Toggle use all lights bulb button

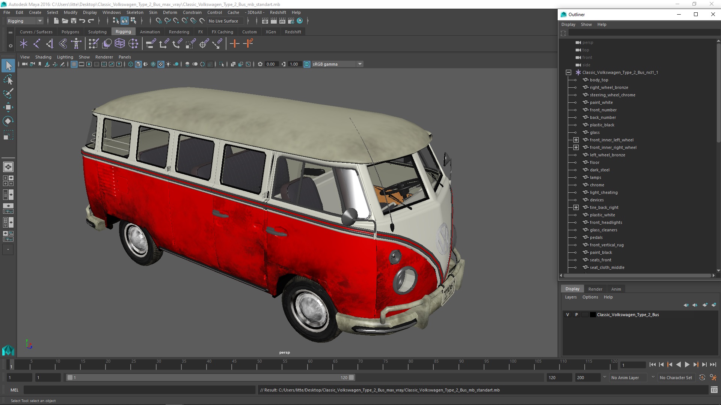tap(168, 64)
